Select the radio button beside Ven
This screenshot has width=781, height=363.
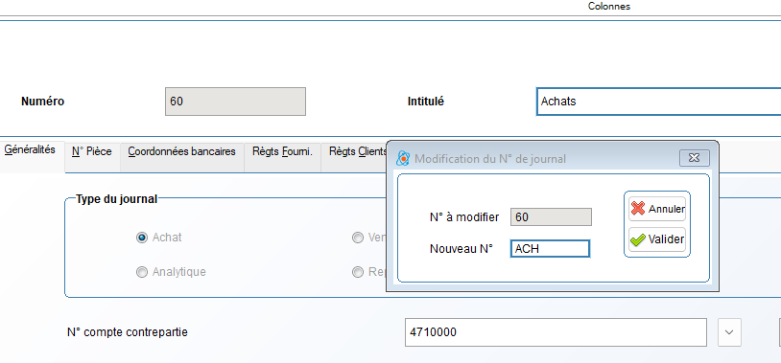(358, 238)
